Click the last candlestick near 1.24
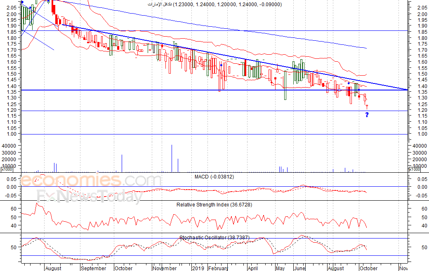This screenshot has height=271, width=429. [367, 107]
